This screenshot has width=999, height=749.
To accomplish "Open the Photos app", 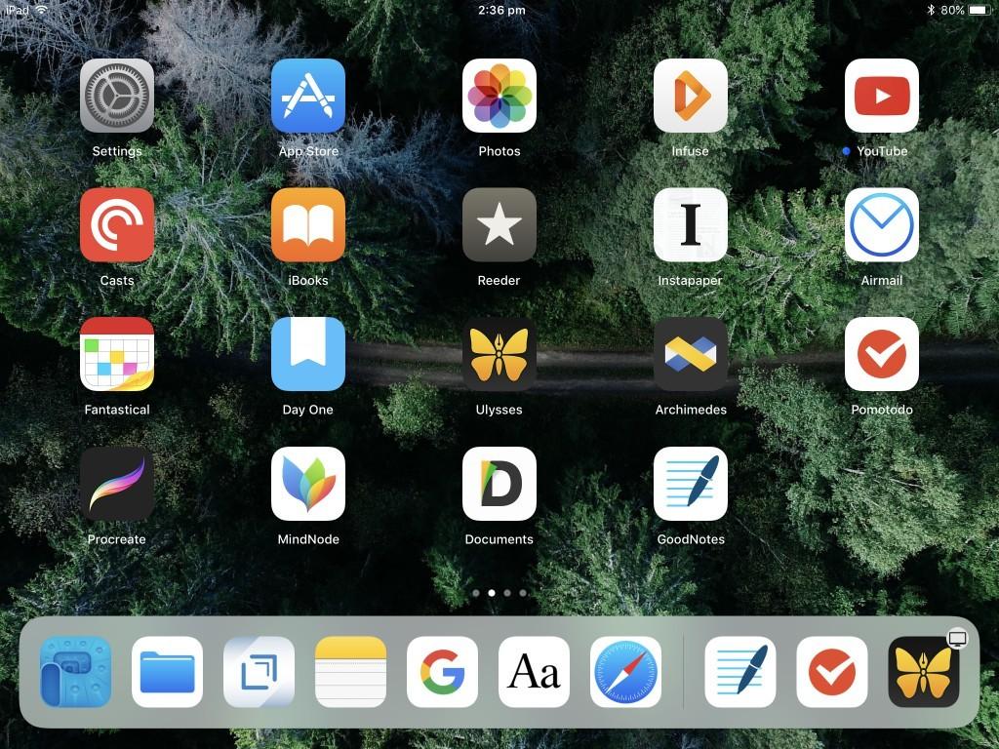I will pos(499,96).
